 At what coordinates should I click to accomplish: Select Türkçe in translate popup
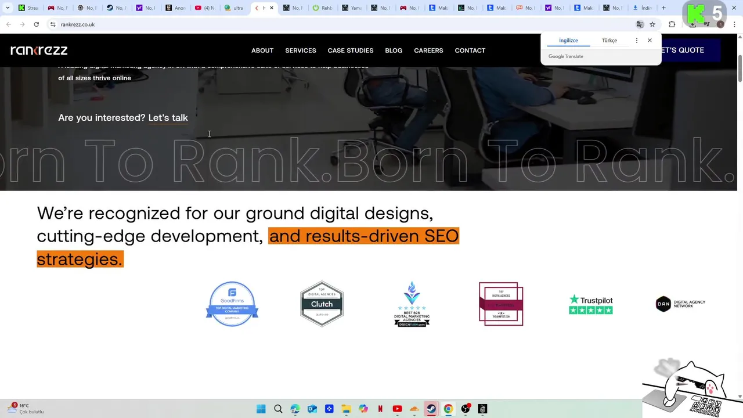pyautogui.click(x=609, y=41)
